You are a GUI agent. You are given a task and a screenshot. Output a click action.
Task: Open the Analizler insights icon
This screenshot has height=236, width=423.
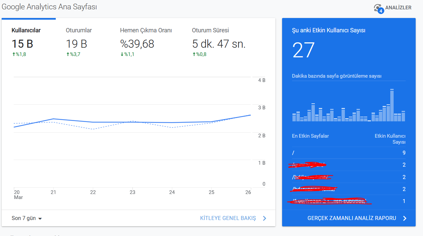coord(378,8)
